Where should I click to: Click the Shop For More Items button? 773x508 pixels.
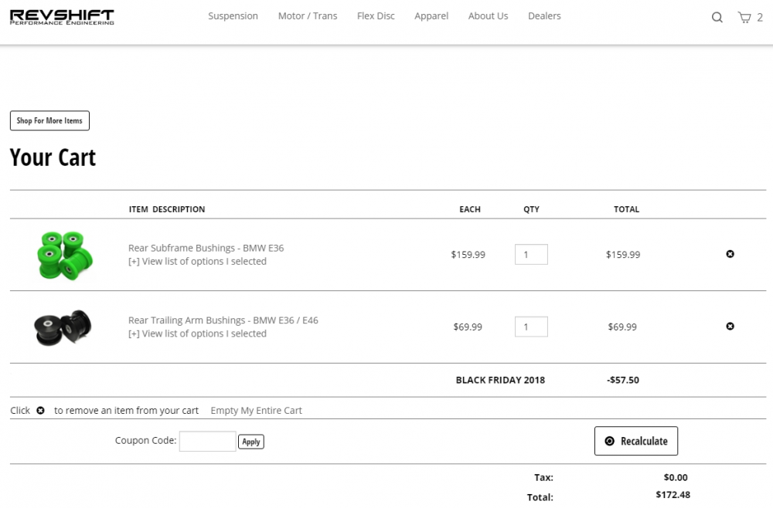[49, 120]
